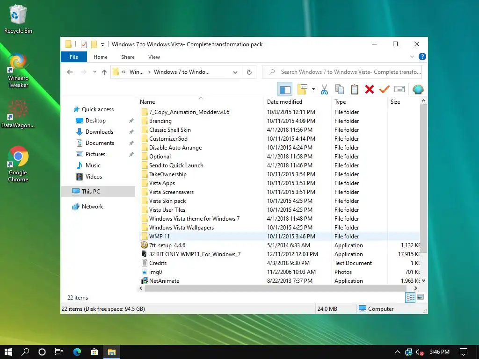This screenshot has width=479, height=359.
Task: Click the Paste clipboard icon
Action: coord(355,89)
